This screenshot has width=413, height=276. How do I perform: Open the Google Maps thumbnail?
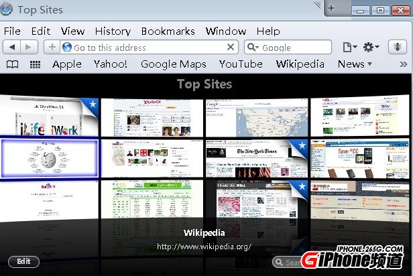point(257,118)
